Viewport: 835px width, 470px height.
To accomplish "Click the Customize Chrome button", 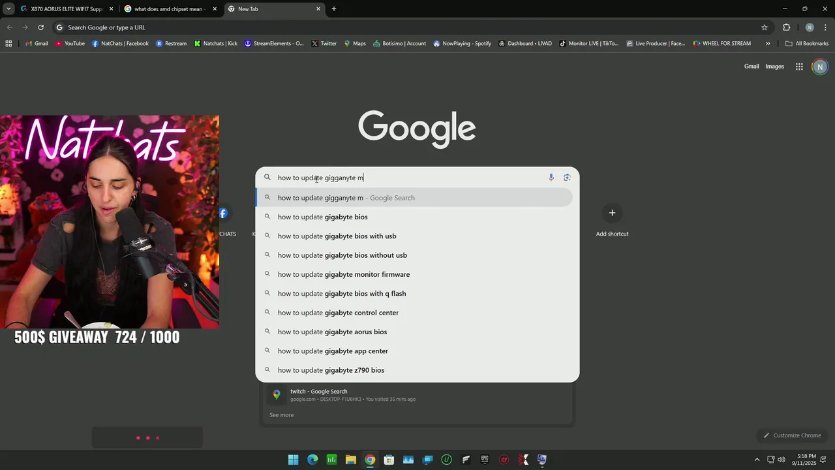I will [x=792, y=435].
